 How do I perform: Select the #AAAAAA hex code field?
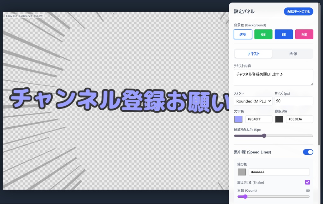tap(279, 172)
